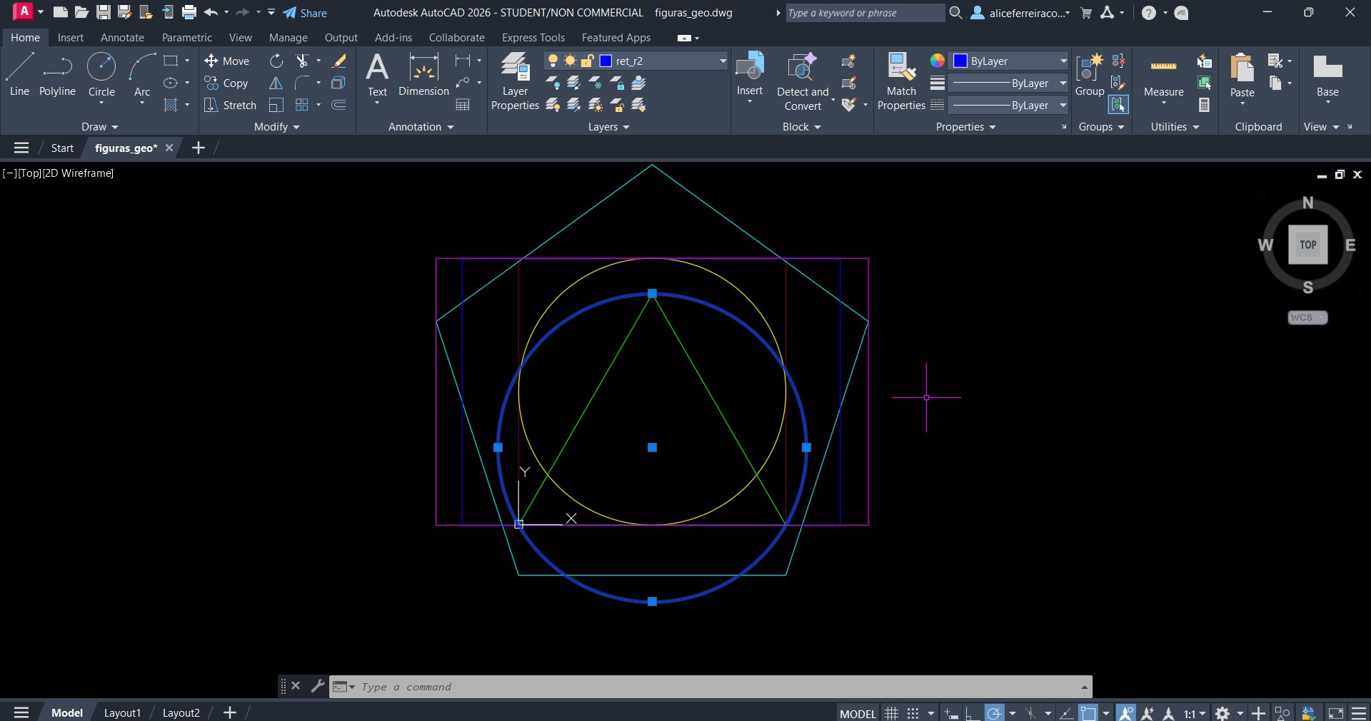The width and height of the screenshot is (1371, 721).
Task: Click the Mirror tool icon
Action: tap(276, 83)
